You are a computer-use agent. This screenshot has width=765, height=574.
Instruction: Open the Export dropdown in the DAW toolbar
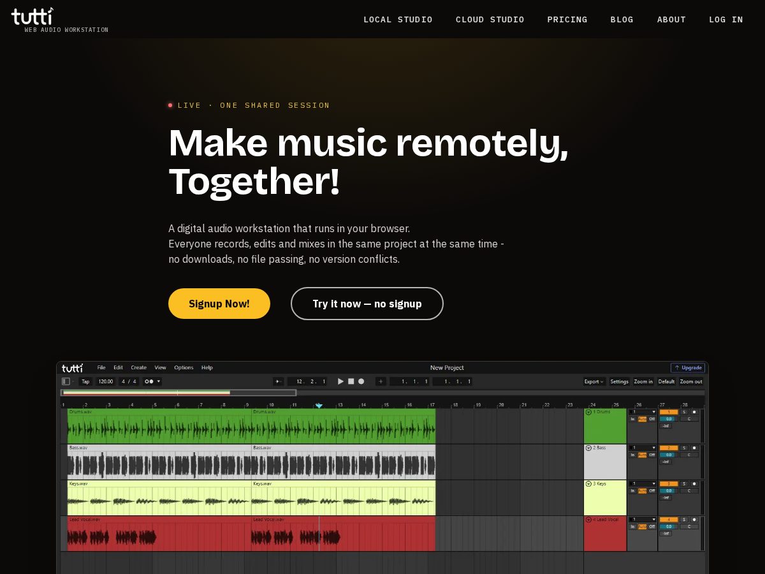594,381
